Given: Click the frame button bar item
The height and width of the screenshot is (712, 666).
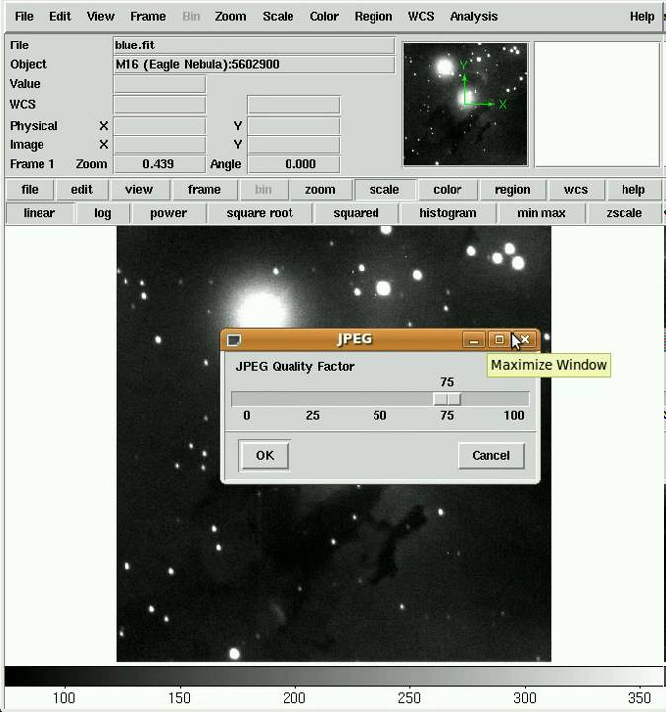Looking at the screenshot, I should [205, 189].
